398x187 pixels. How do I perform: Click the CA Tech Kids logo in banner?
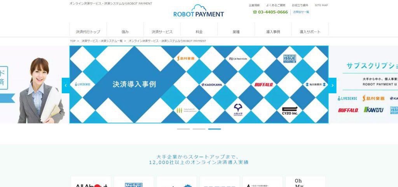(238, 59)
